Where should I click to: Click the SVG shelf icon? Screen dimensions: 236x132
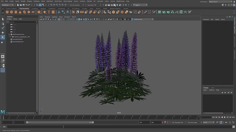click(53, 12)
